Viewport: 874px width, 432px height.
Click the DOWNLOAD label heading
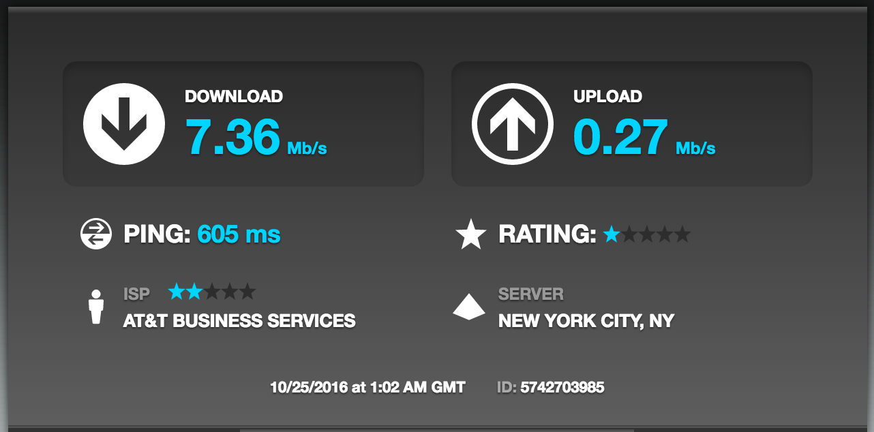(x=234, y=96)
